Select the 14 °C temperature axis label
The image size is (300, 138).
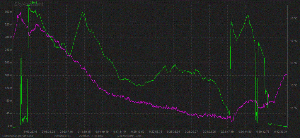(x=294, y=108)
